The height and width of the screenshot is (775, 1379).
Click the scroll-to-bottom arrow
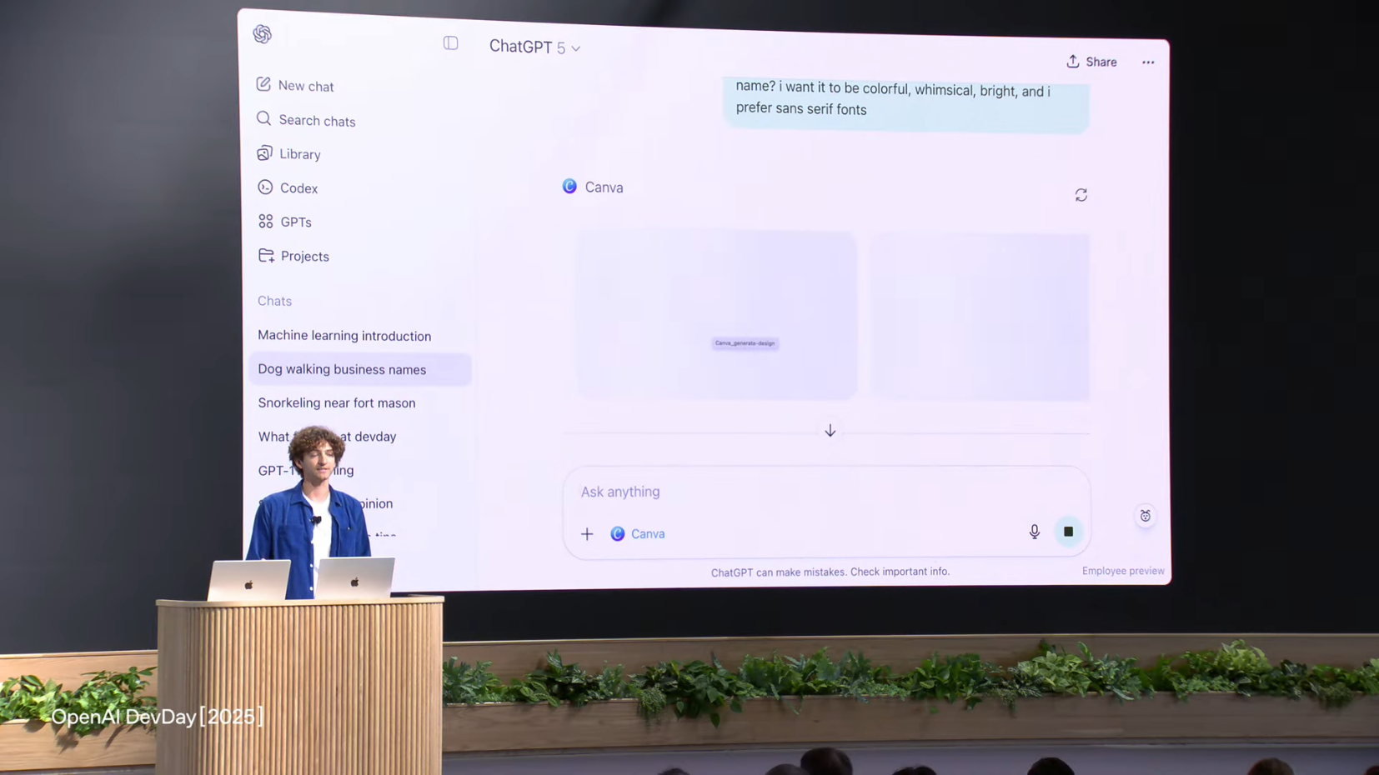(830, 431)
